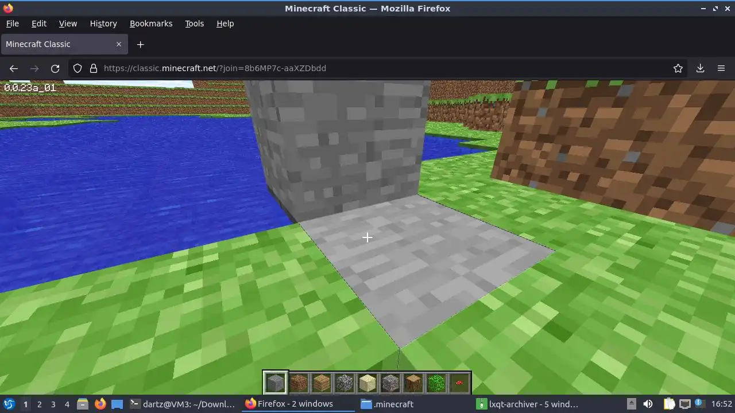Switch to virtual desktop 1
735x413 pixels.
point(25,404)
